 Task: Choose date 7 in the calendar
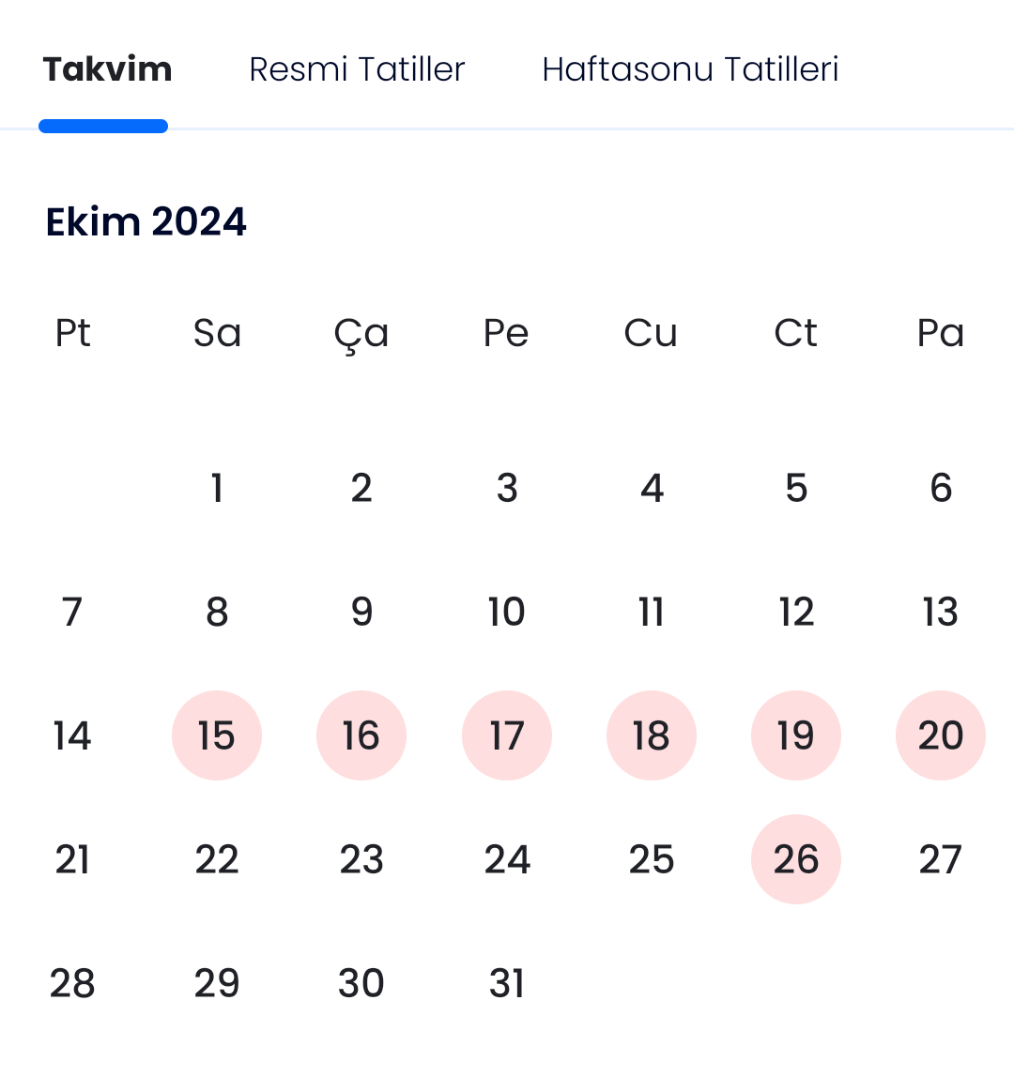pyautogui.click(x=72, y=612)
